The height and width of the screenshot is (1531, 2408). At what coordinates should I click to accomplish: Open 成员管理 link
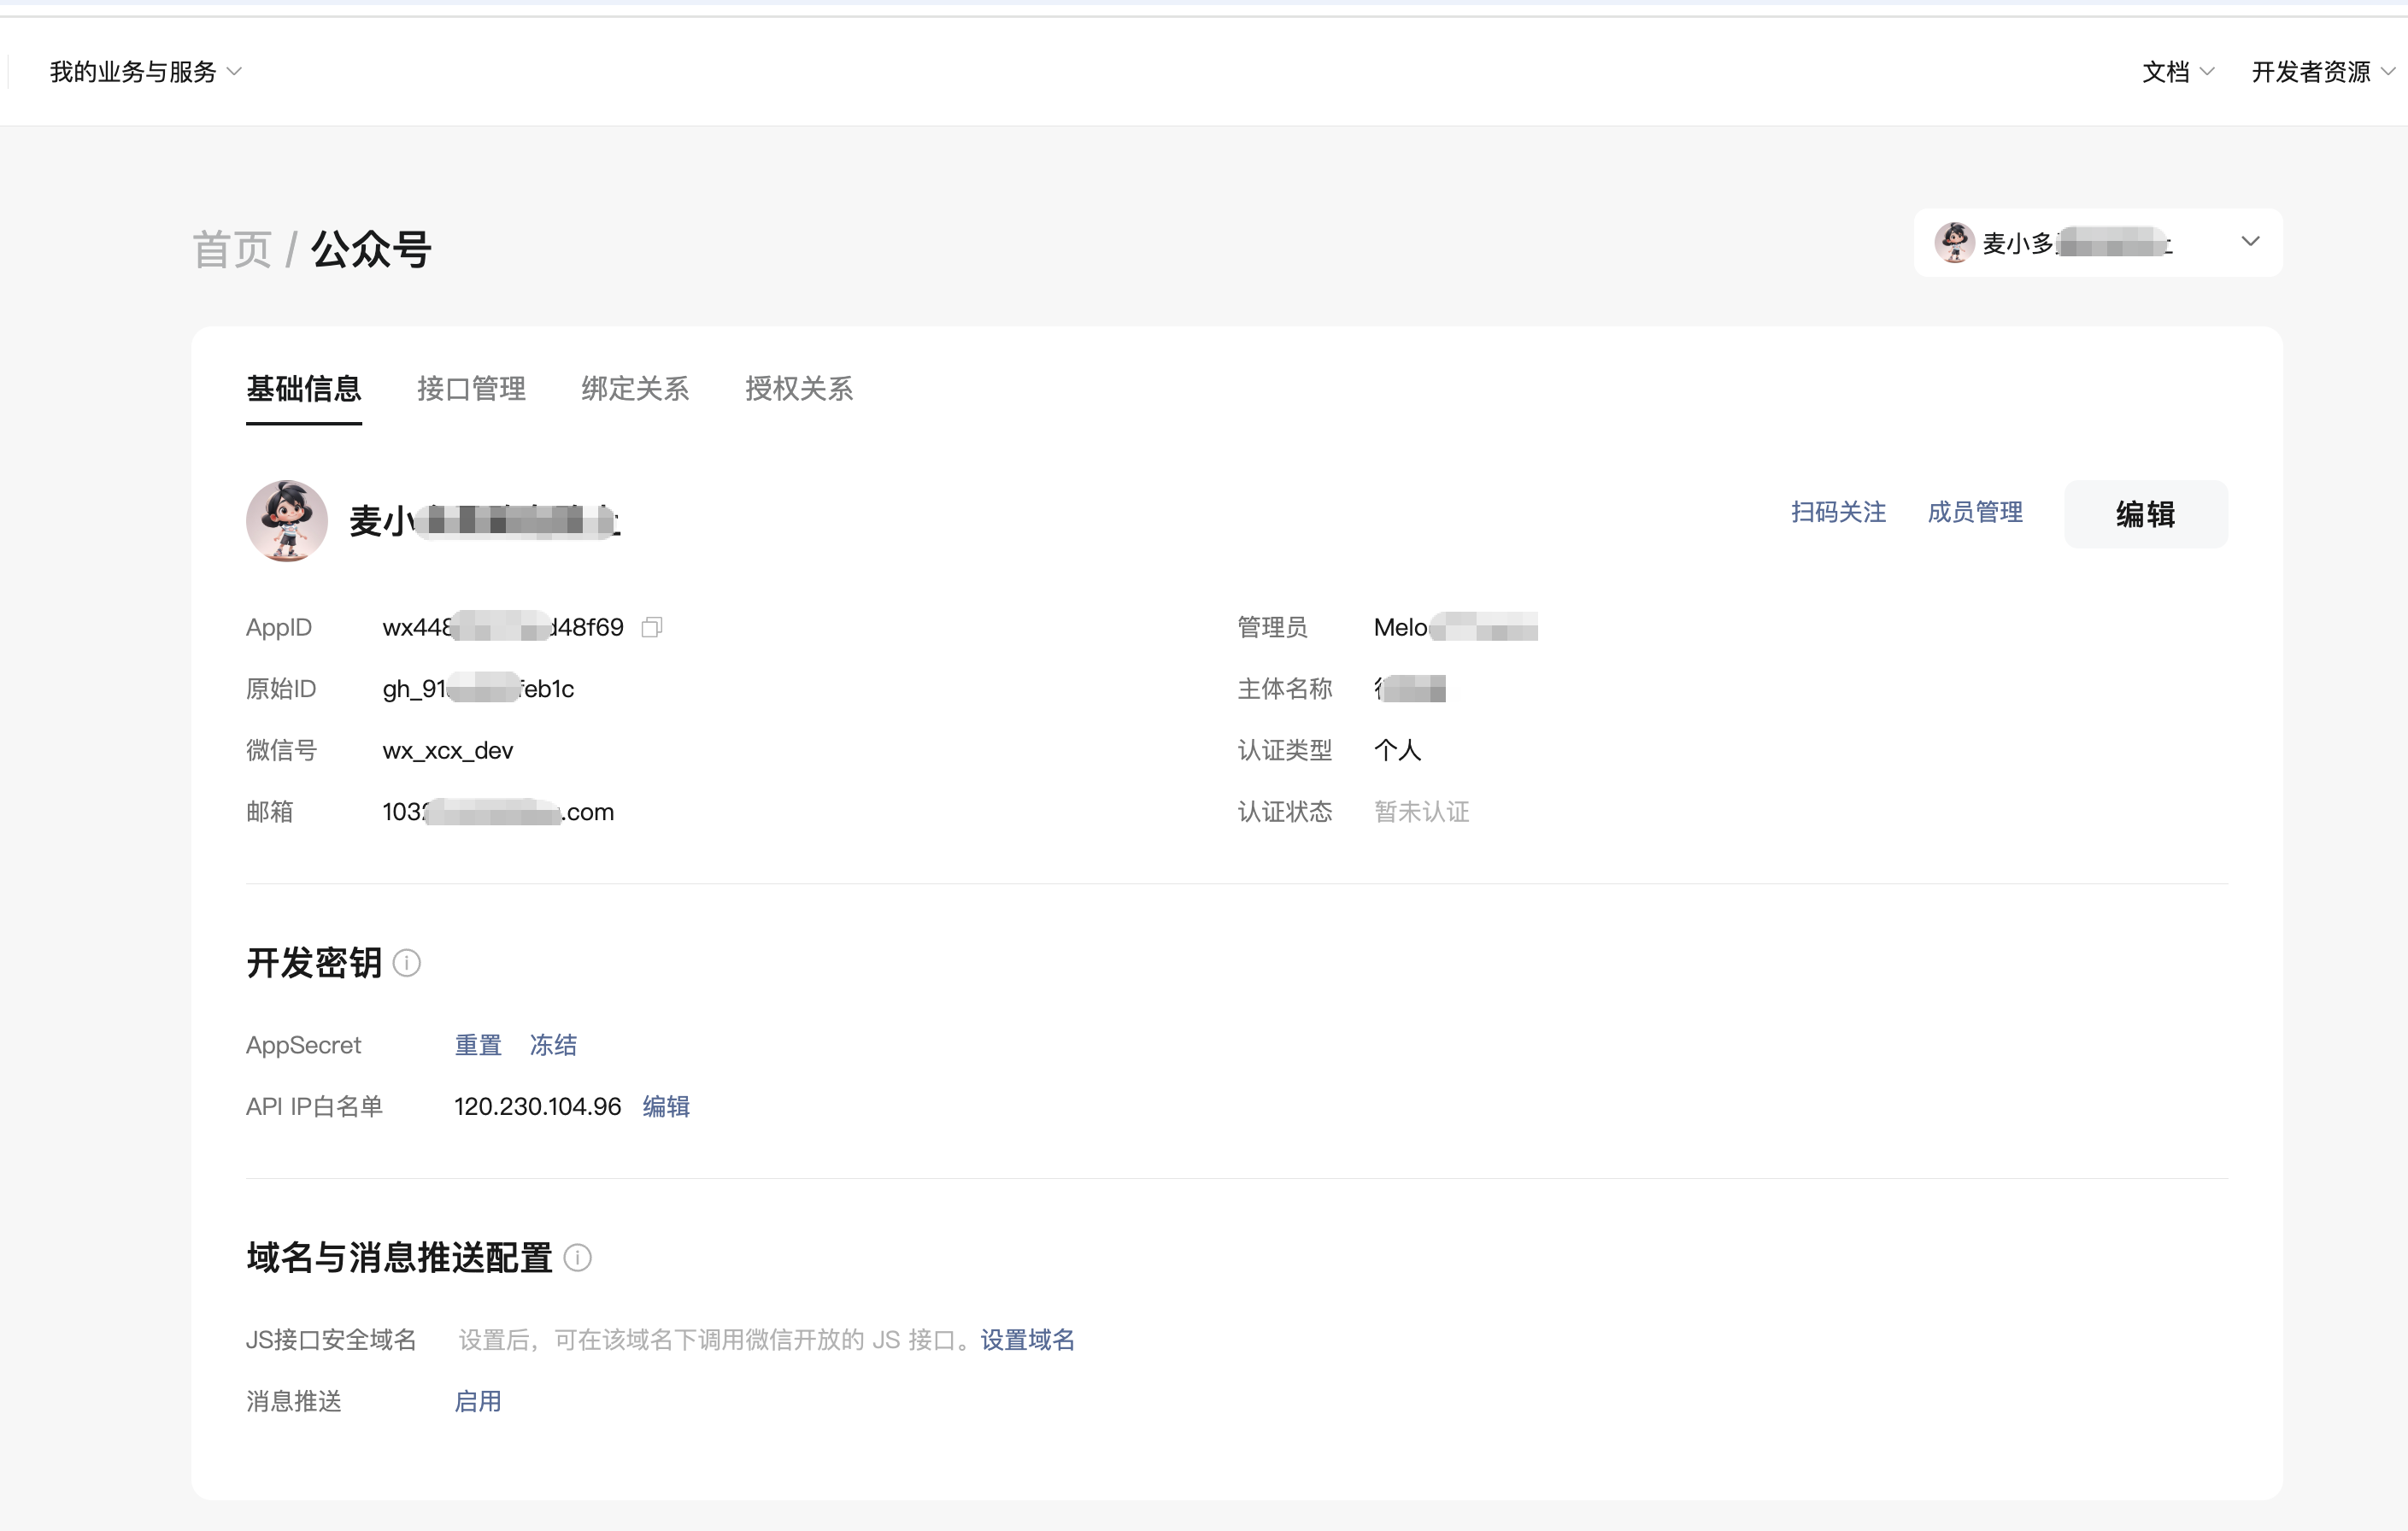1975,513
